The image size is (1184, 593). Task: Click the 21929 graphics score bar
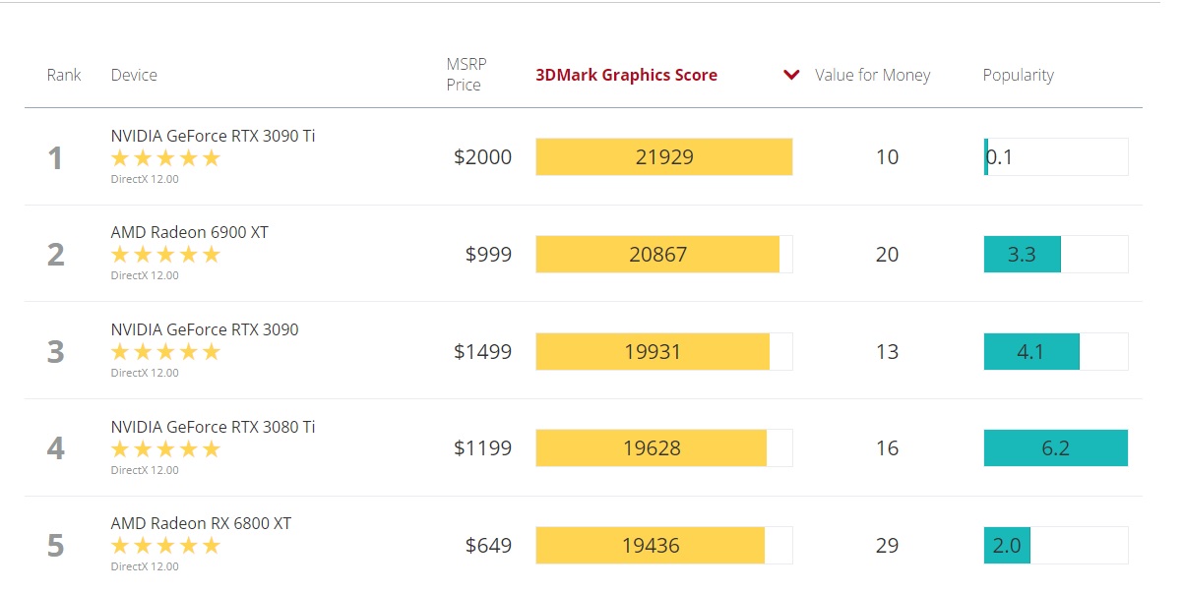[x=663, y=157]
